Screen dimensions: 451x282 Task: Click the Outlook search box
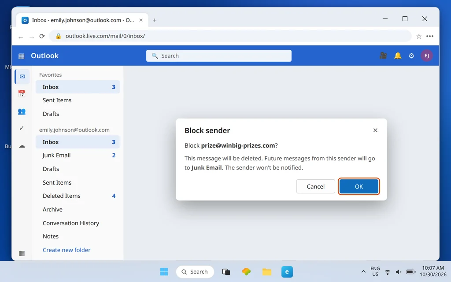tap(218, 56)
